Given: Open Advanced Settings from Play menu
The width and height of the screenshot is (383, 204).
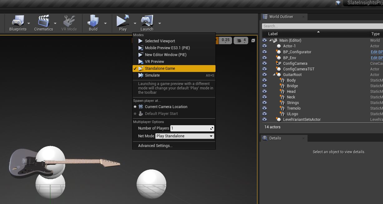Looking at the screenshot, I should (155, 146).
